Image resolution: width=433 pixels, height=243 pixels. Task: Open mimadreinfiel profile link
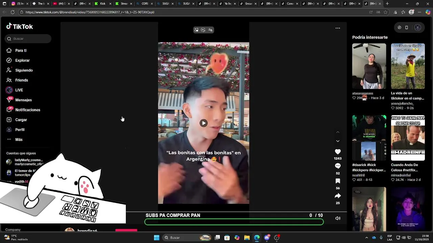401,175
